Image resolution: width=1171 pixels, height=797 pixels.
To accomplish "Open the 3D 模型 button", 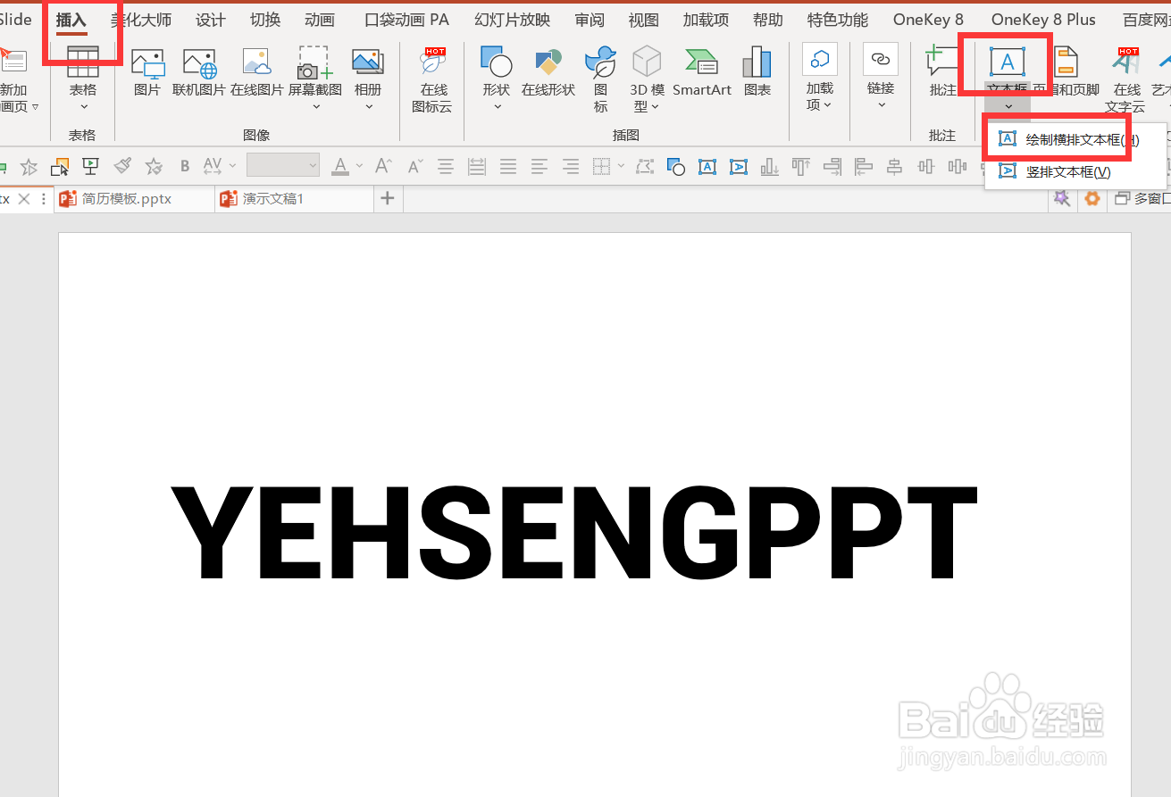I will pos(647,80).
